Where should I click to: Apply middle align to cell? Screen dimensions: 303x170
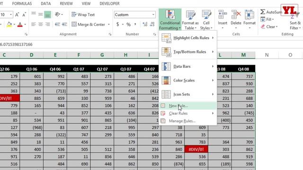click(40, 14)
